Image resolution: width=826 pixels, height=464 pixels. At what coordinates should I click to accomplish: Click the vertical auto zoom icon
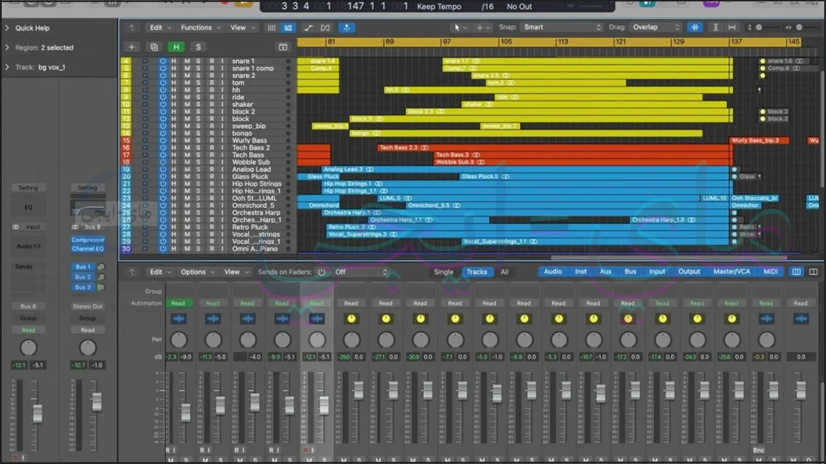[715, 27]
